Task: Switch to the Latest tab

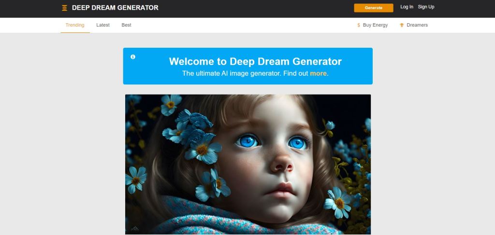Action: pyautogui.click(x=103, y=25)
